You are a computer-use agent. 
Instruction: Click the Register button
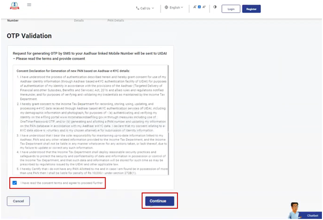point(251,9)
